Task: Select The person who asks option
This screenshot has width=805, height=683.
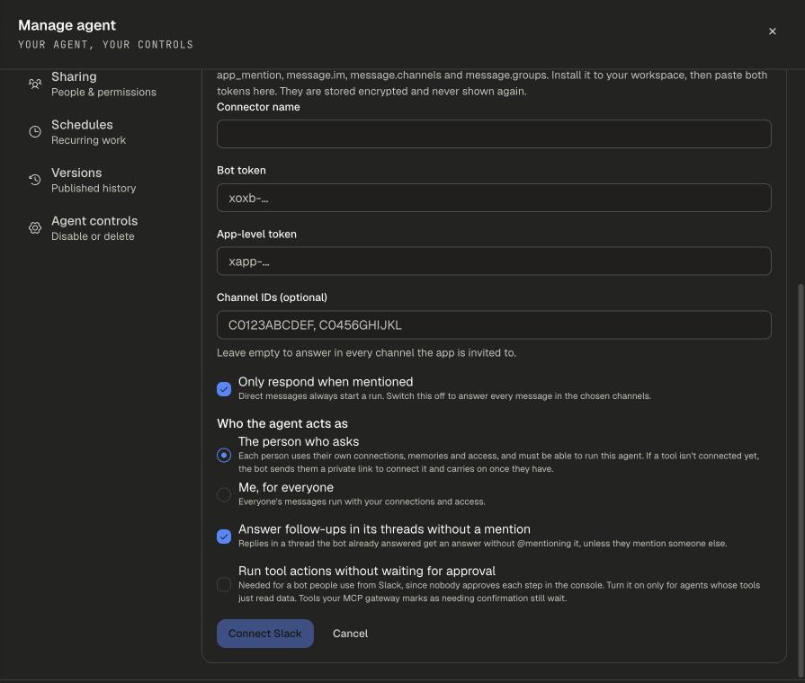Action: [224, 455]
